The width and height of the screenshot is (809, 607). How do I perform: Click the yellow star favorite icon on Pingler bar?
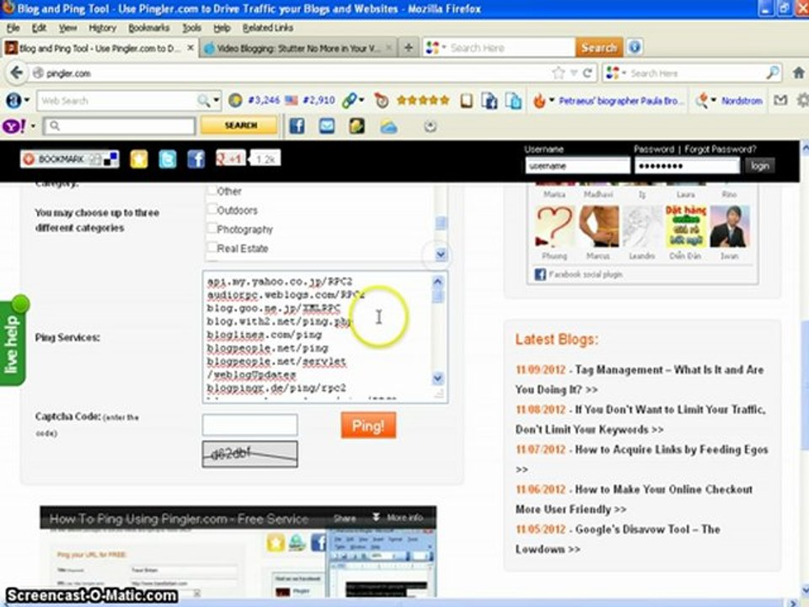[x=138, y=159]
